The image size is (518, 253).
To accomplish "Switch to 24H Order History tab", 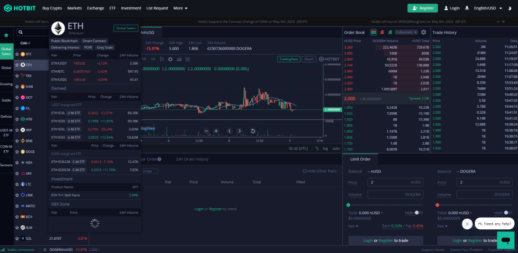I will 192,159.
